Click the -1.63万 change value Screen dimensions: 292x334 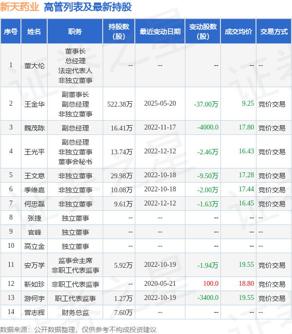[x=208, y=204]
